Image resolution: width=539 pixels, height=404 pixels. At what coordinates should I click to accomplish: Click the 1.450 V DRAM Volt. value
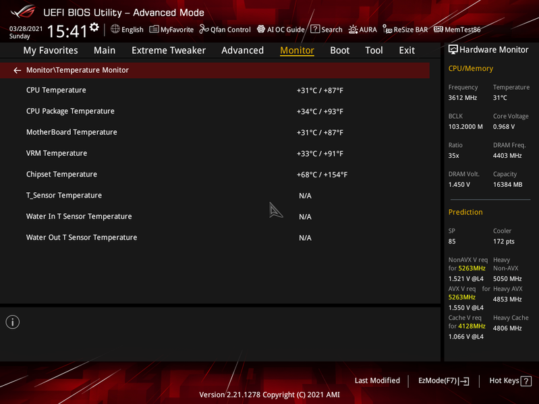(x=459, y=185)
